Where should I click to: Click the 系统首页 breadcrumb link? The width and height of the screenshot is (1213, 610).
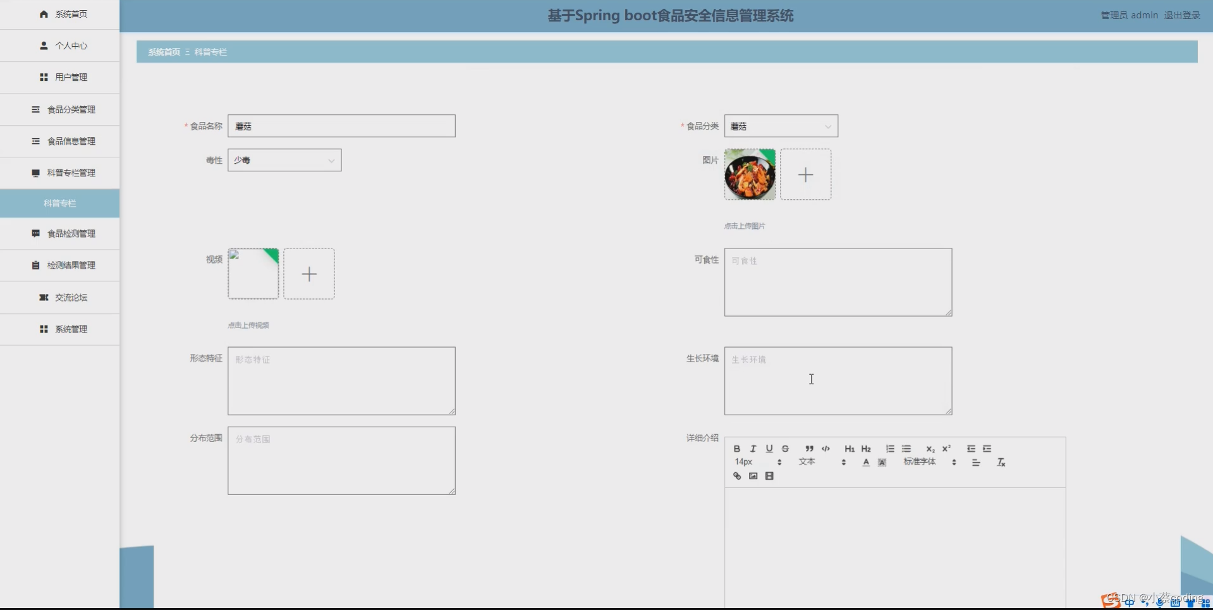pos(164,52)
